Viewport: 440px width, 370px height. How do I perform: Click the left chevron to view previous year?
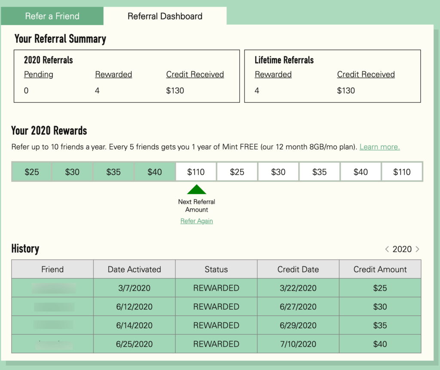point(387,249)
